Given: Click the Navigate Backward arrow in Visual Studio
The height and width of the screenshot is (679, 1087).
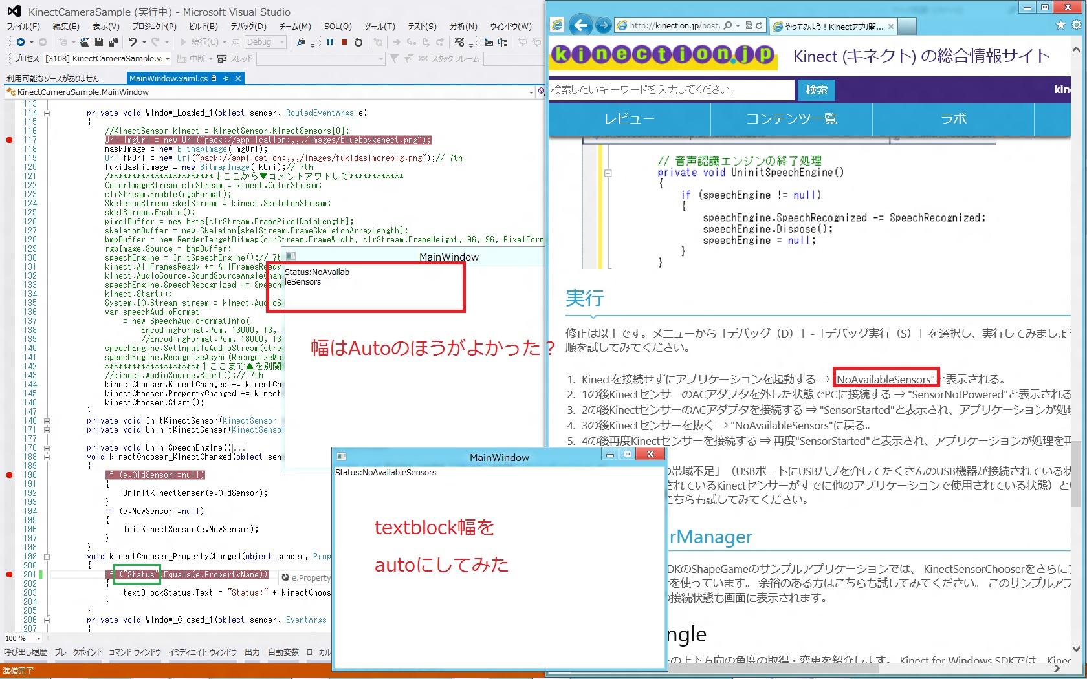Looking at the screenshot, I should coord(21,42).
